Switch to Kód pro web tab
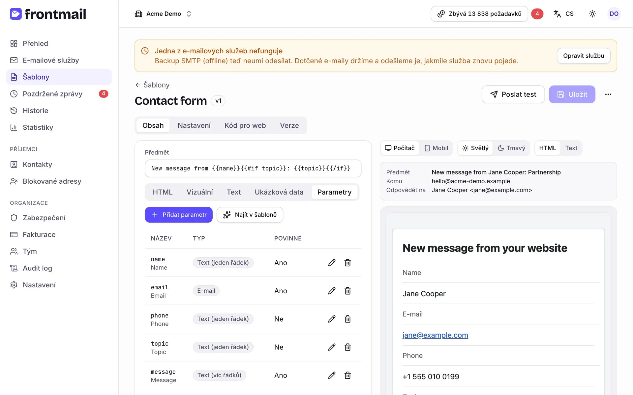Viewport: 633px width, 395px height. pyautogui.click(x=245, y=125)
